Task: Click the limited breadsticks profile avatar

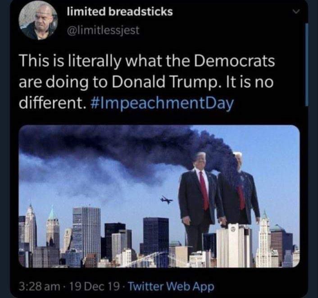Action: pos(39,21)
